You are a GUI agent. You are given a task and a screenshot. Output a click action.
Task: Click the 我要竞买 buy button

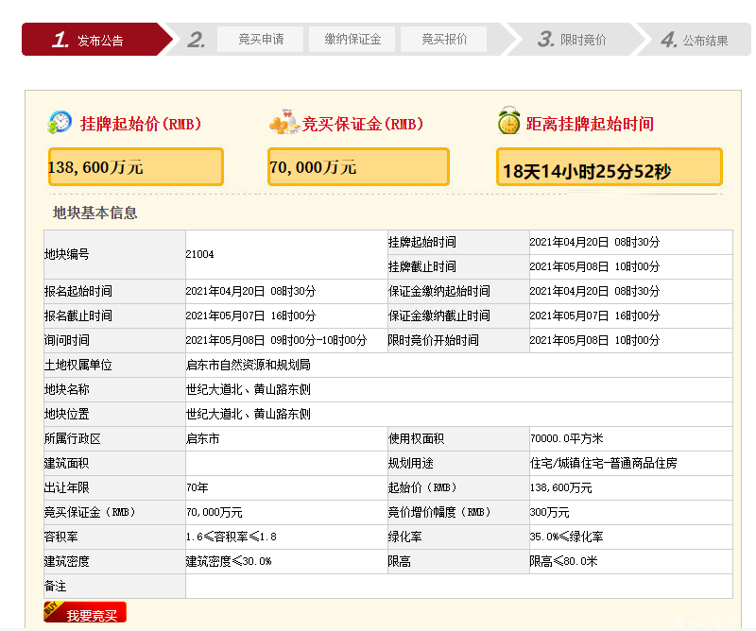tap(85, 612)
